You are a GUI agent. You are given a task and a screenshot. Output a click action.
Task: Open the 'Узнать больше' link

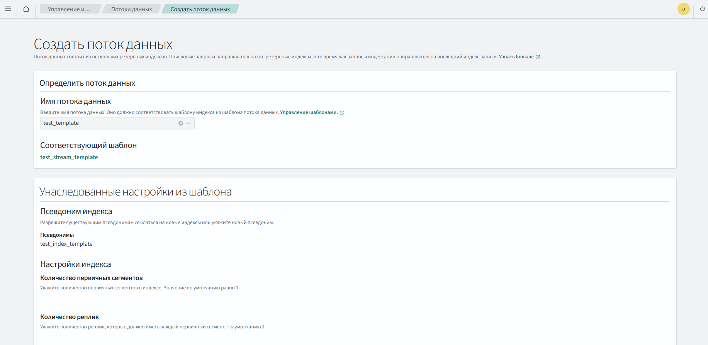click(516, 57)
